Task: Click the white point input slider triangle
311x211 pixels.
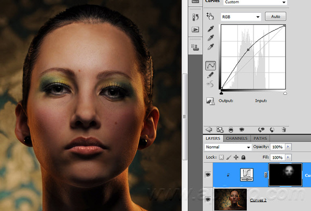Action: [285, 93]
